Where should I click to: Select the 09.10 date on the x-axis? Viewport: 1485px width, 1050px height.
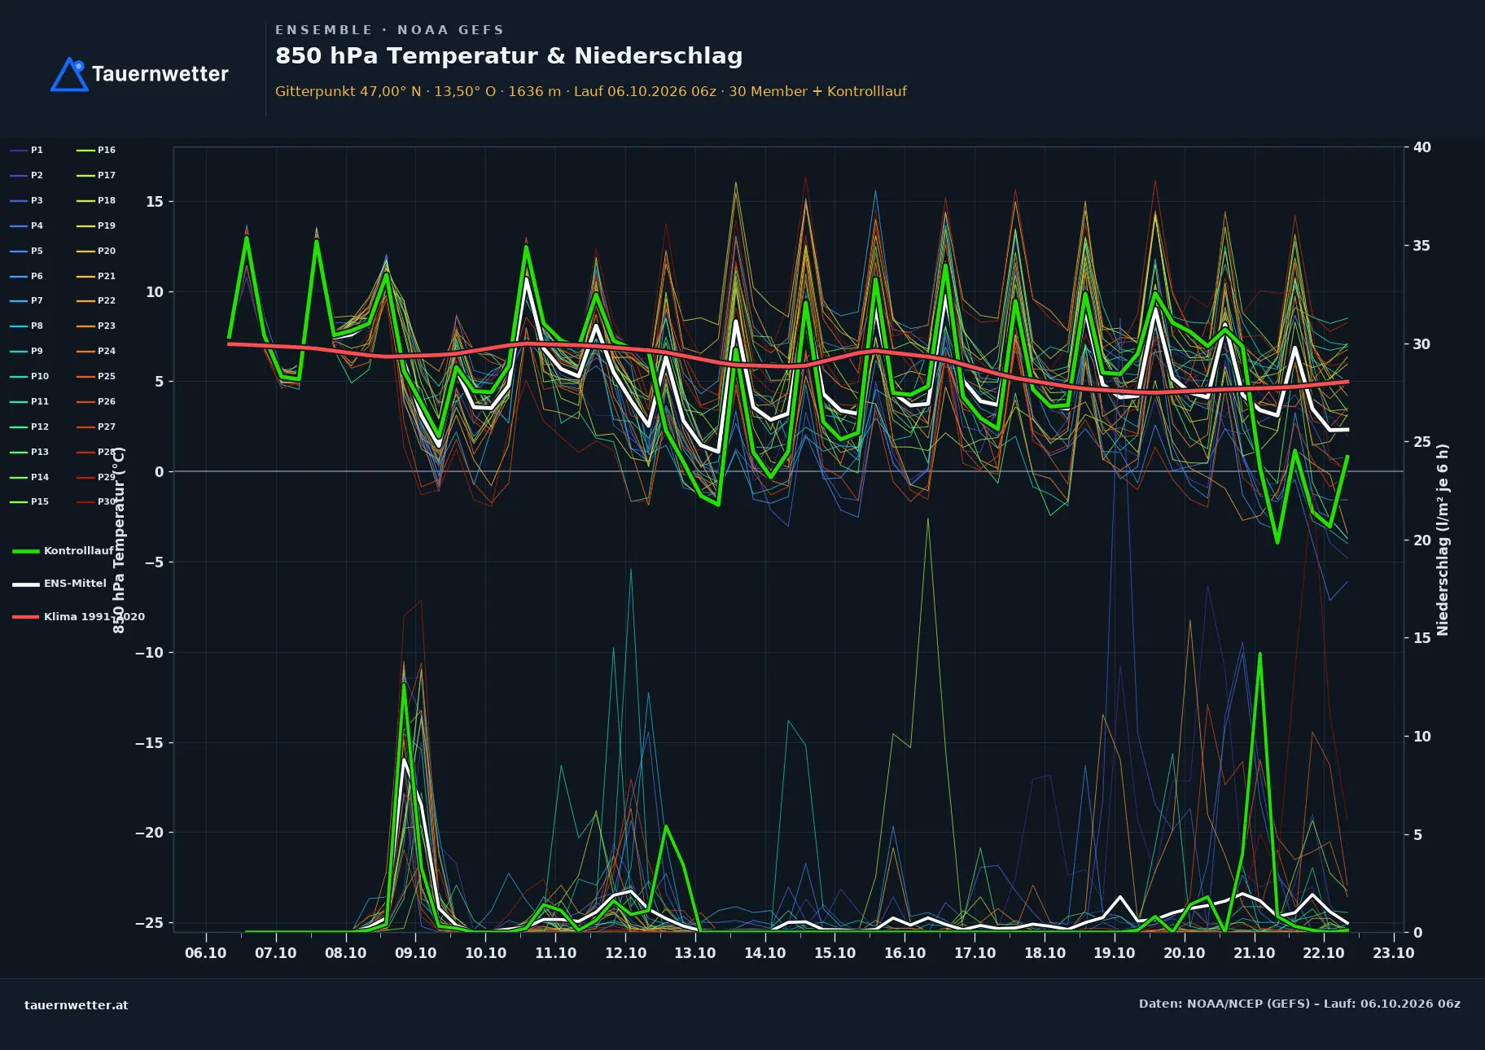click(x=415, y=953)
